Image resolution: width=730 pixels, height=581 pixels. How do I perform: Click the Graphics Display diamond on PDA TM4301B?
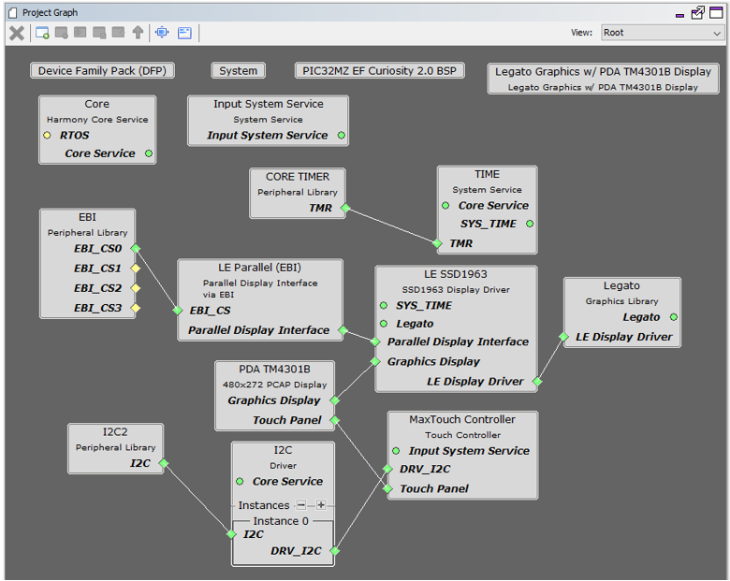click(x=334, y=400)
